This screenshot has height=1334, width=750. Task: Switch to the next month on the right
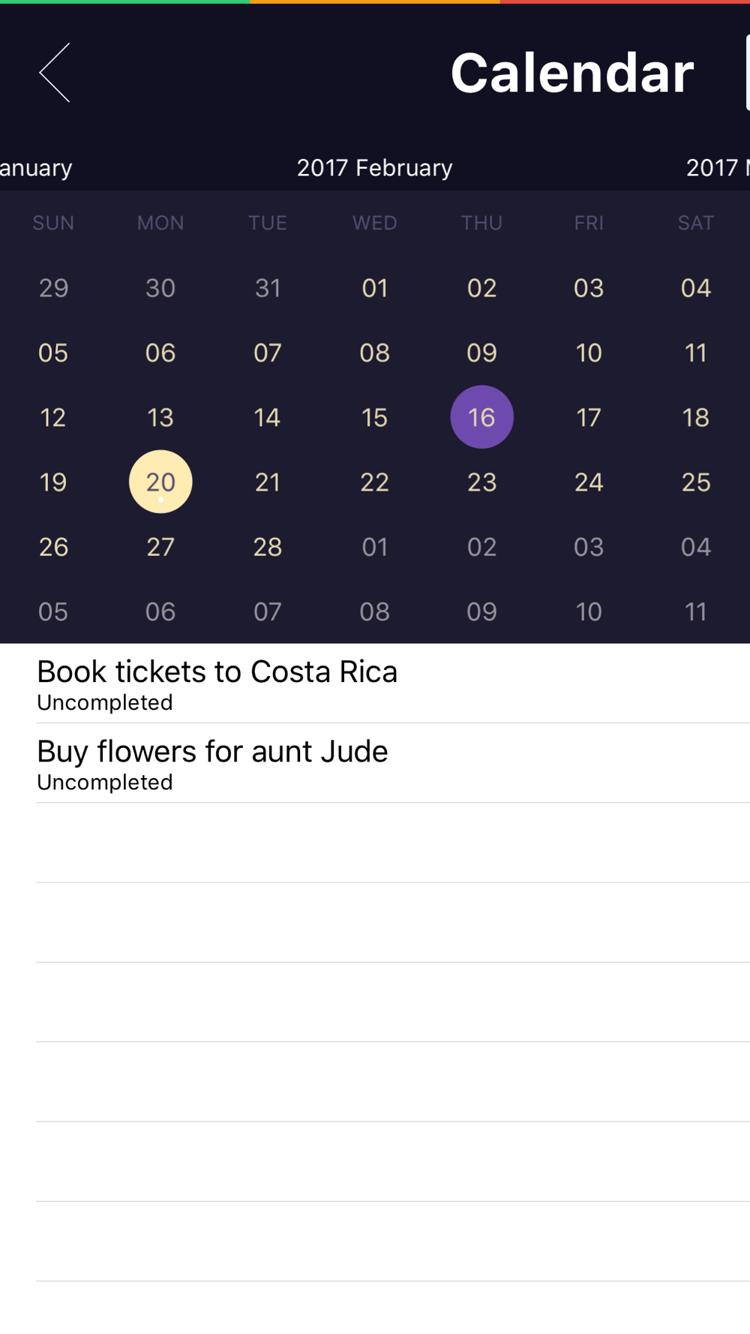click(x=718, y=167)
